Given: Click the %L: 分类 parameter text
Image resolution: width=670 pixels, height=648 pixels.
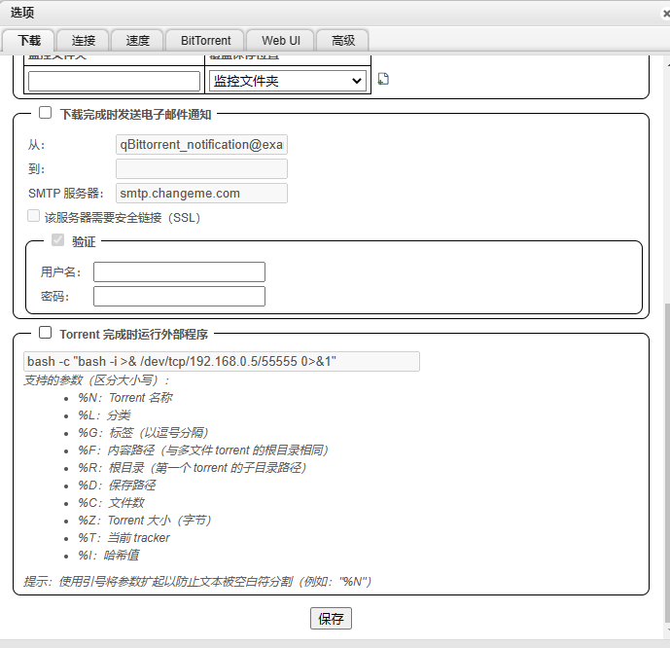Looking at the screenshot, I should pyautogui.click(x=104, y=415).
